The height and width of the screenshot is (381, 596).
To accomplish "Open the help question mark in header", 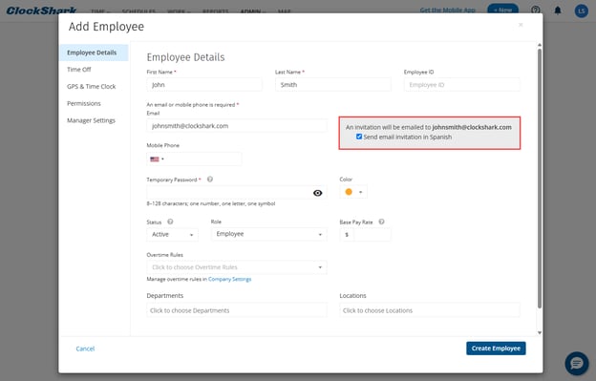I will (x=536, y=11).
